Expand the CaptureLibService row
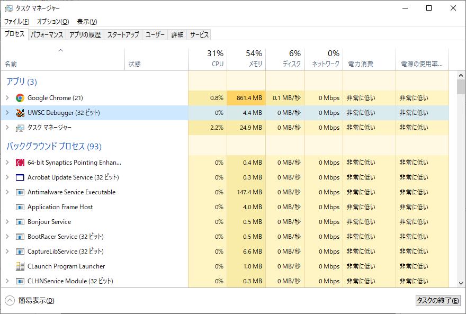The height and width of the screenshot is (314, 466). (x=7, y=252)
